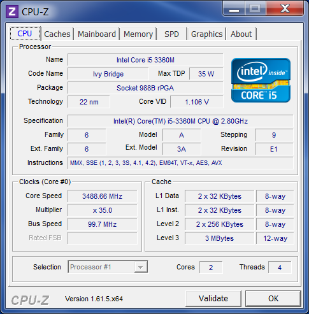Screen dimensions: 309x314
Task: Switch to the Mainboard tab
Action: pos(97,34)
